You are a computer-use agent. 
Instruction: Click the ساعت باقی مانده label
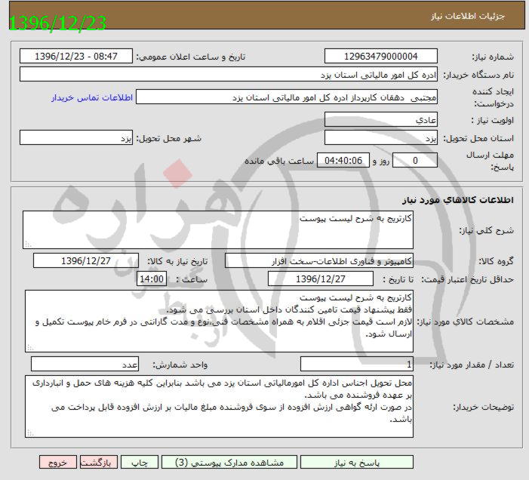[279, 161]
